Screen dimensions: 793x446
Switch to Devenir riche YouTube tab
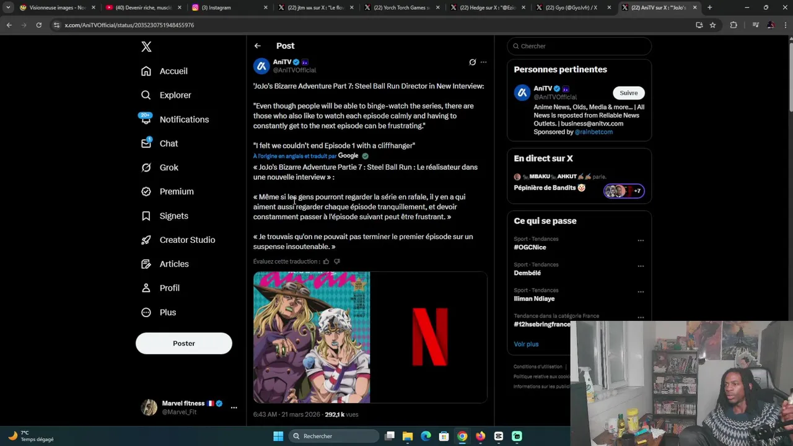[x=142, y=7]
